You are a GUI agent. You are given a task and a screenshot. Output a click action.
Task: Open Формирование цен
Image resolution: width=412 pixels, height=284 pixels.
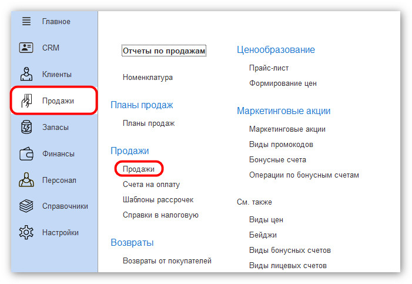click(x=283, y=83)
